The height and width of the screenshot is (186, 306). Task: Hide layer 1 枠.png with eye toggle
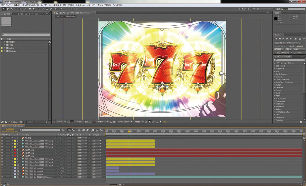(x=2, y=138)
